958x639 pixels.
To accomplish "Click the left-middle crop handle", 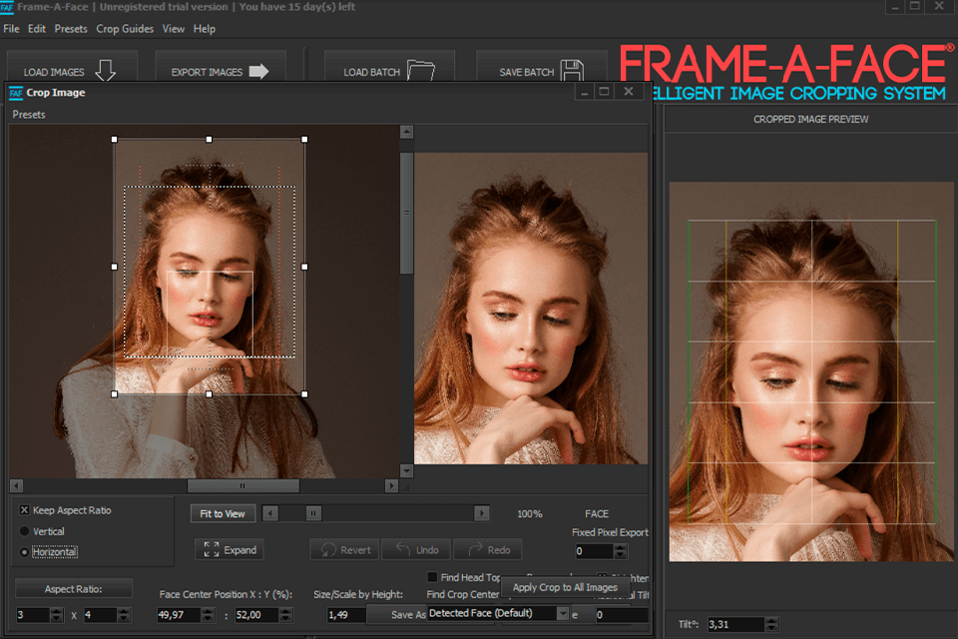I will click(x=114, y=267).
